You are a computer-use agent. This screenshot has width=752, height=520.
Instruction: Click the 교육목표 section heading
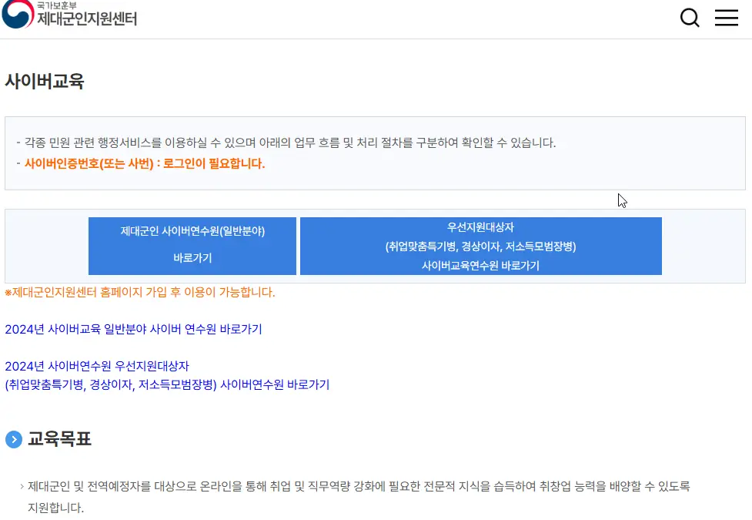tap(59, 439)
